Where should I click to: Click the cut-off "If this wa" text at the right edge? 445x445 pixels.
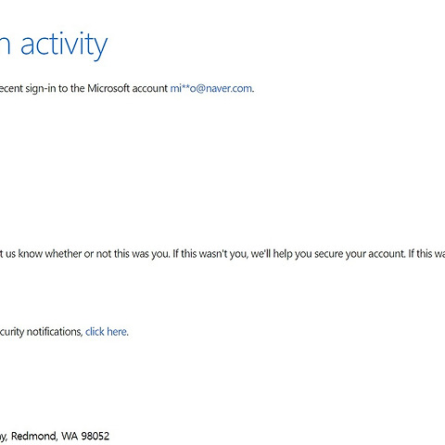tap(426, 254)
